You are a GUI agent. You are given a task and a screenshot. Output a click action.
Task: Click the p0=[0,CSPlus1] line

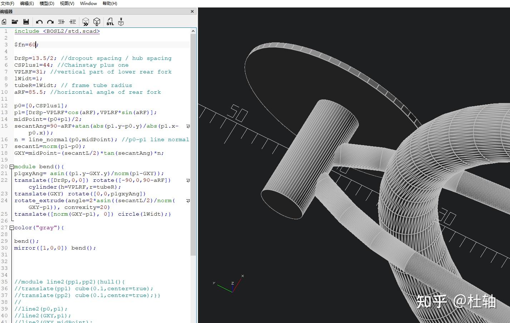pos(41,106)
